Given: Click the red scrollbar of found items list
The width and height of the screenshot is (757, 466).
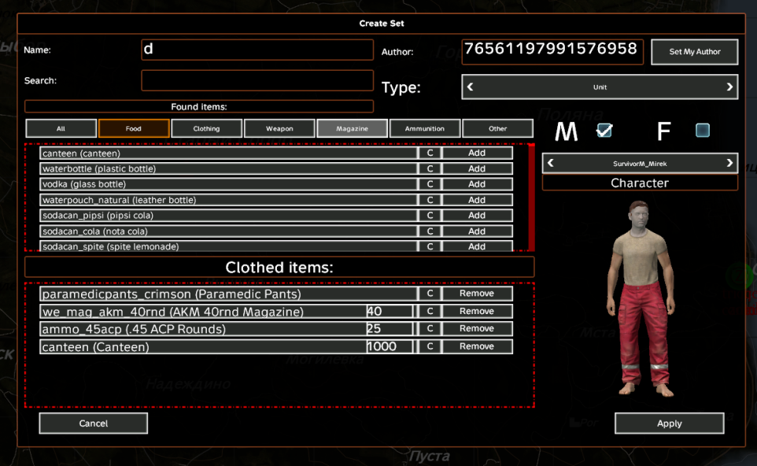Looking at the screenshot, I should pos(531,197).
